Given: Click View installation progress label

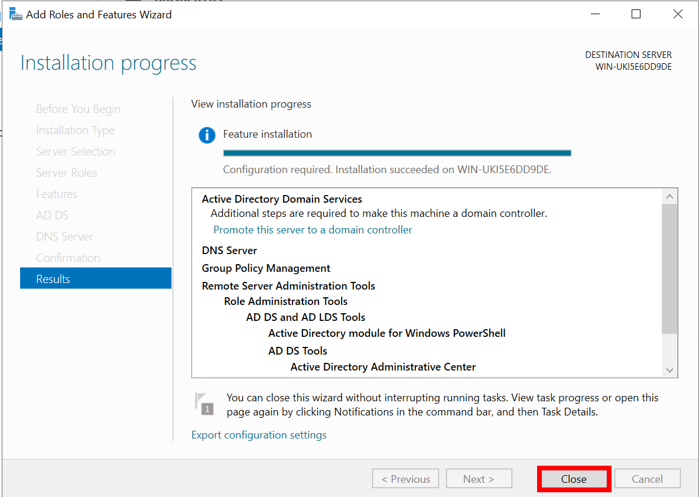Looking at the screenshot, I should click(x=251, y=104).
